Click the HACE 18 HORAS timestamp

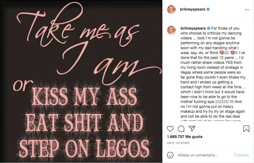pos(178,143)
